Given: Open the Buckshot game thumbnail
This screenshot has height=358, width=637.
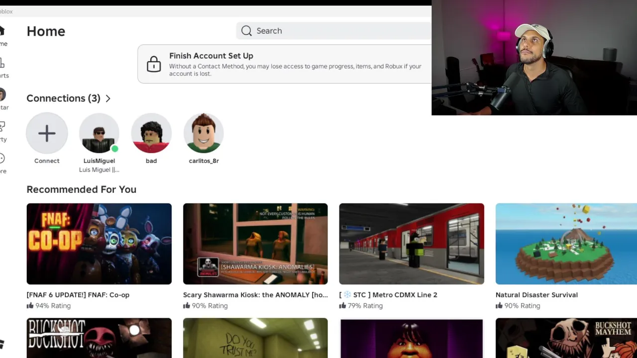Looking at the screenshot, I should tap(99, 338).
